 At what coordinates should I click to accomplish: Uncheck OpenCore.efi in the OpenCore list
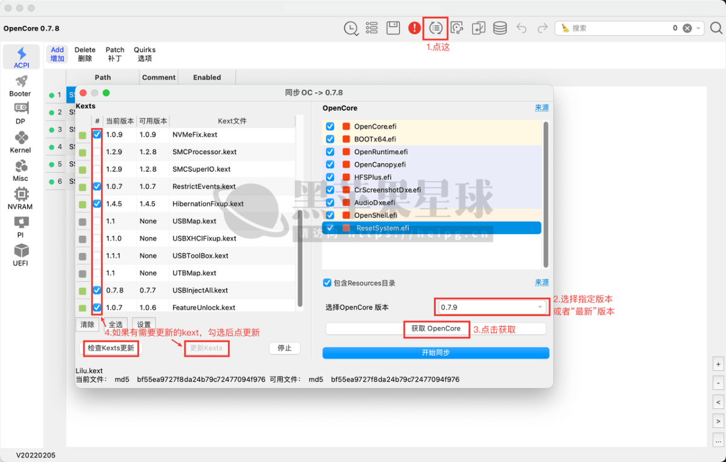[x=329, y=126]
